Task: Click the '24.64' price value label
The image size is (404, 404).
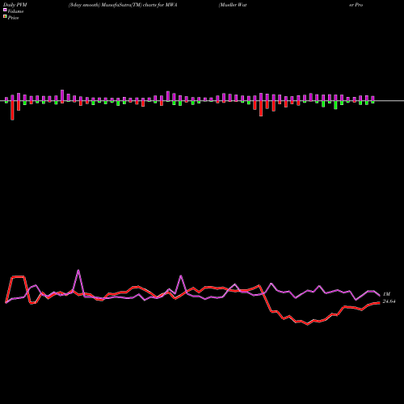Action: 389,301
